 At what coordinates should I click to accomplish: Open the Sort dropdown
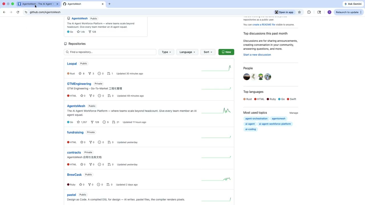(208, 52)
